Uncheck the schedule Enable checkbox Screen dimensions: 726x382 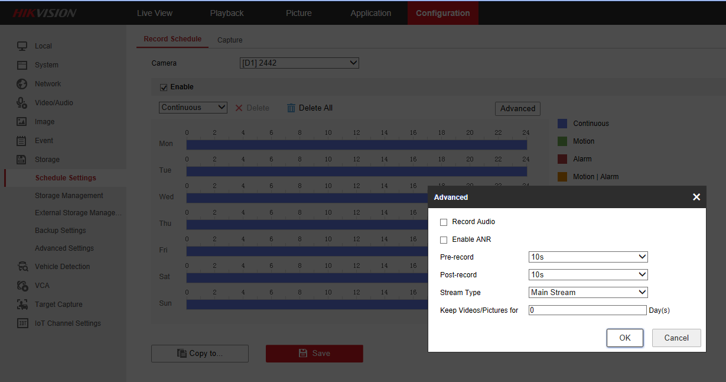point(164,88)
